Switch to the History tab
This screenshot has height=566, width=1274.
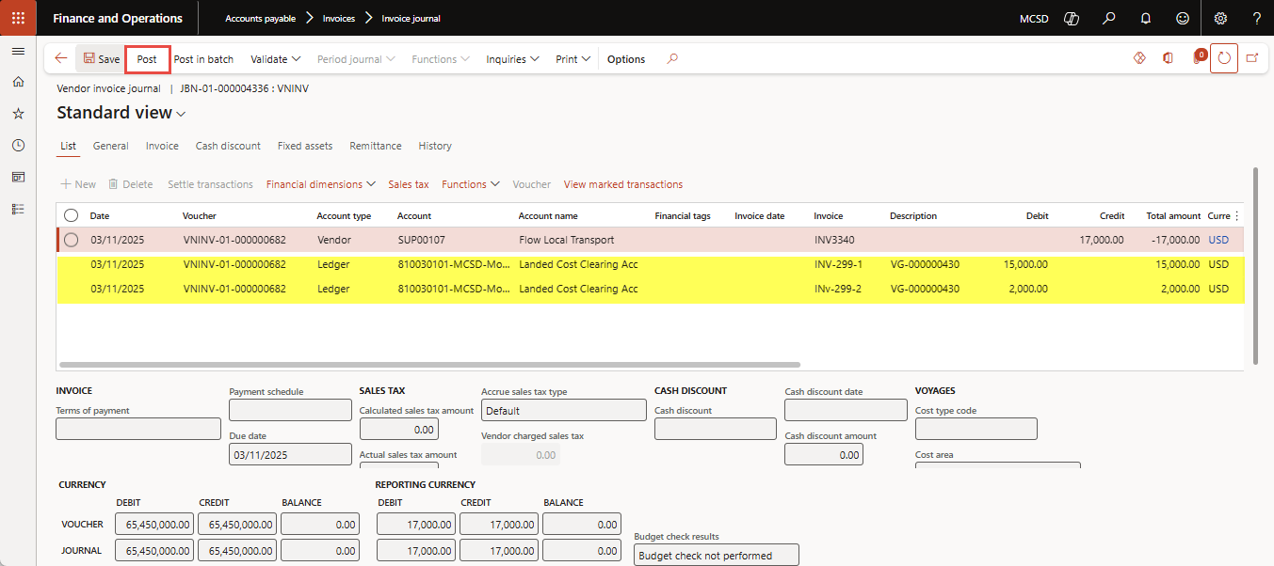point(435,146)
